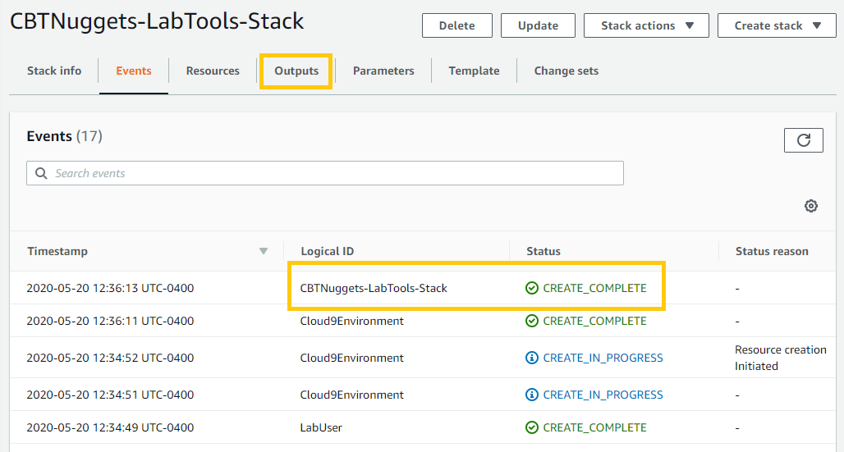Click the Update button

[538, 25]
